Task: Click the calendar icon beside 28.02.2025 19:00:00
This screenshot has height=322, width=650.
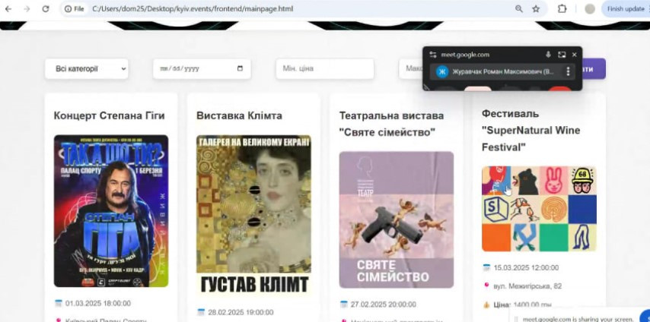Action: point(201,312)
